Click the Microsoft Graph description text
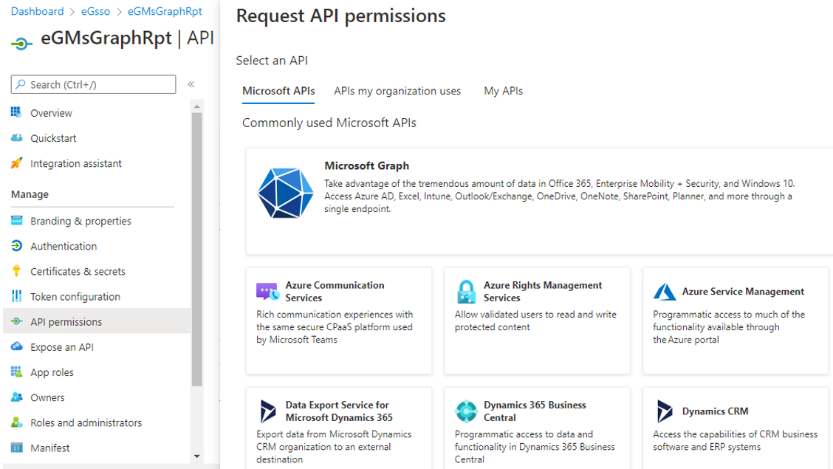The image size is (833, 469). tap(560, 196)
